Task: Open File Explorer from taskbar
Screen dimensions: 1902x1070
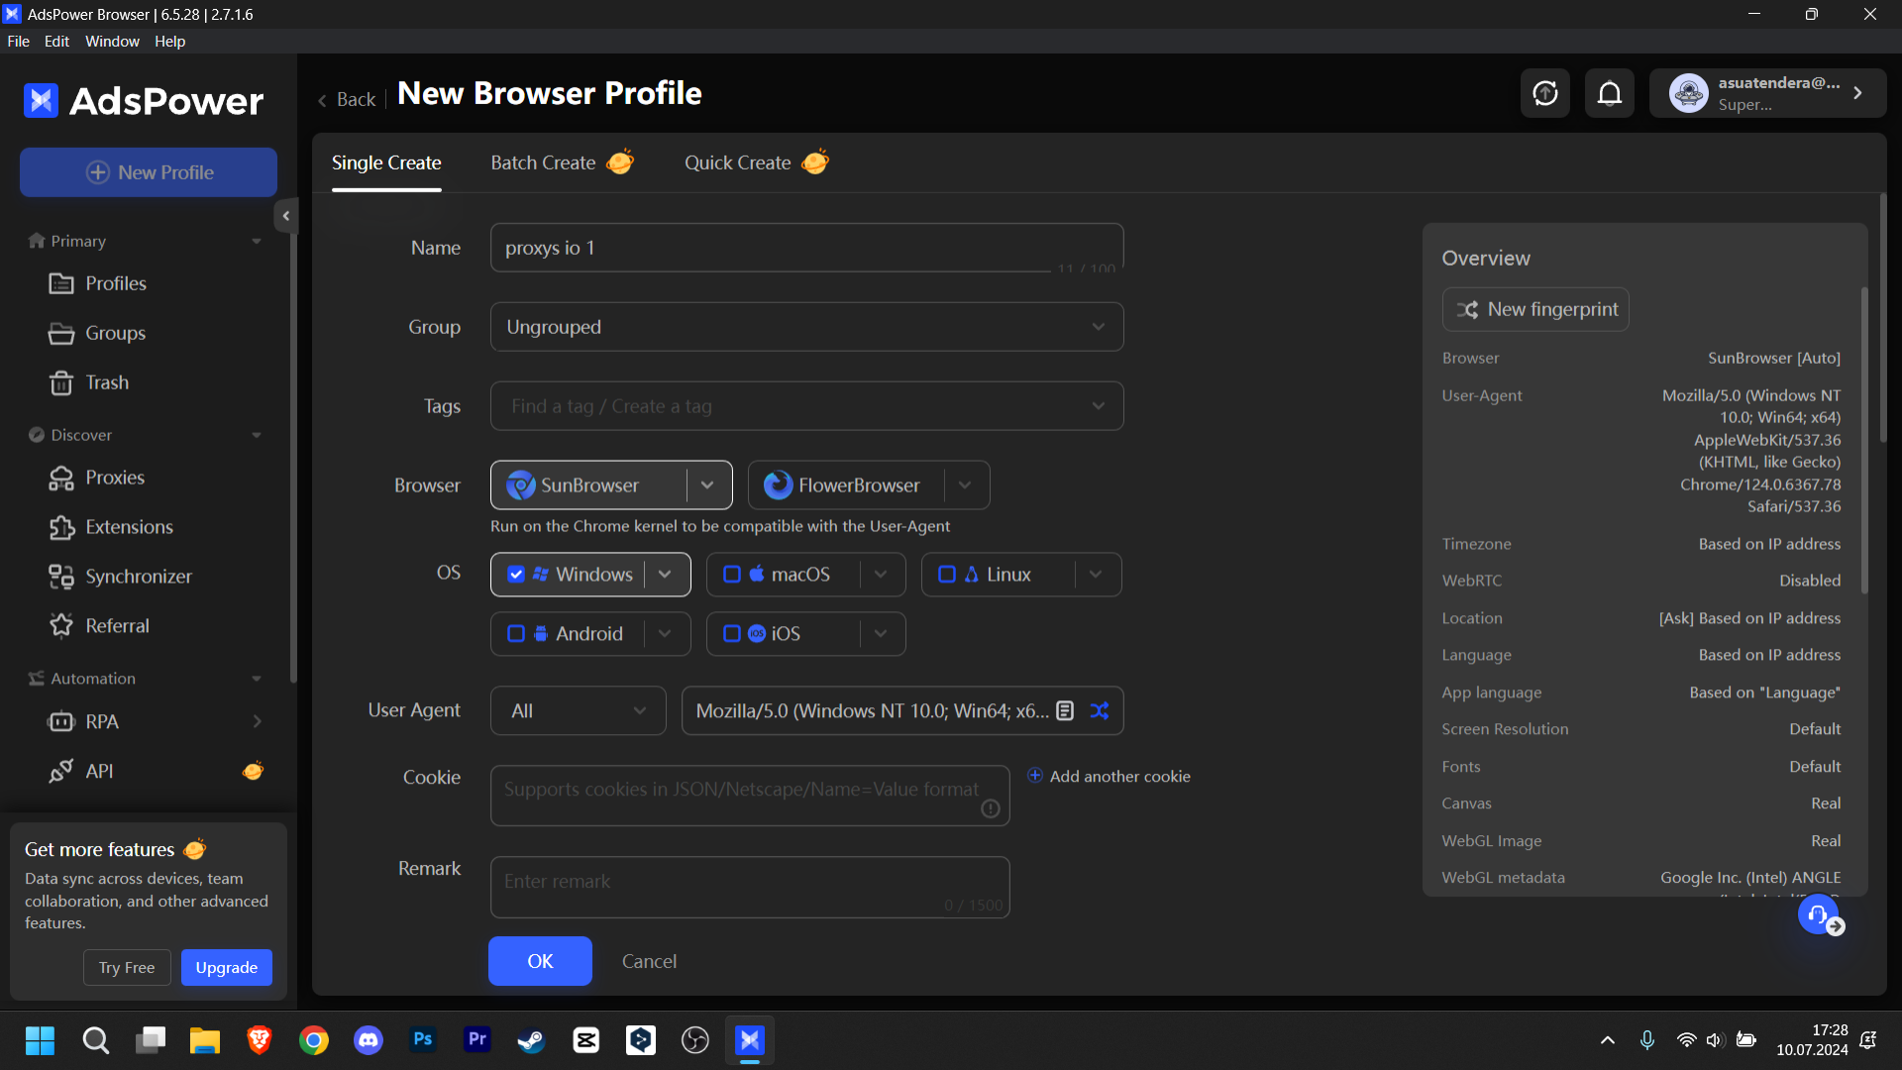Action: (205, 1040)
